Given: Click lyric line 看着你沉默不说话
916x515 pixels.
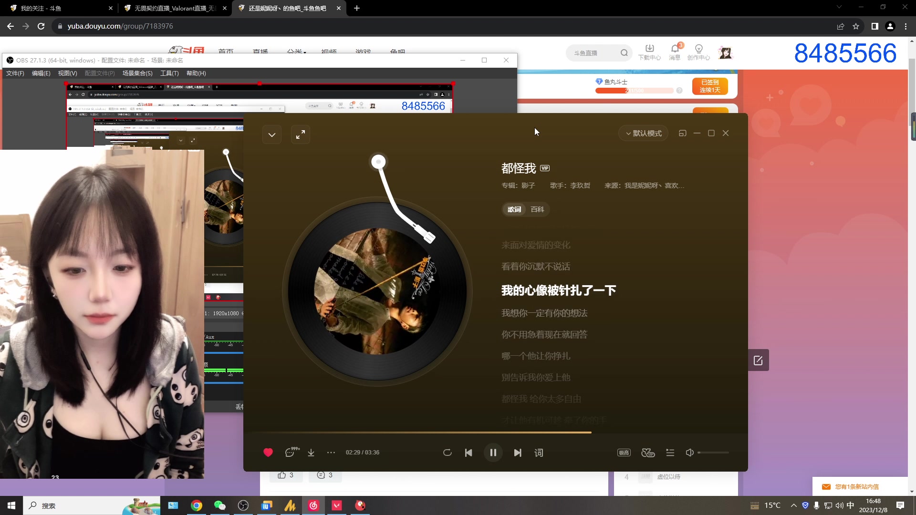Looking at the screenshot, I should click(536, 267).
